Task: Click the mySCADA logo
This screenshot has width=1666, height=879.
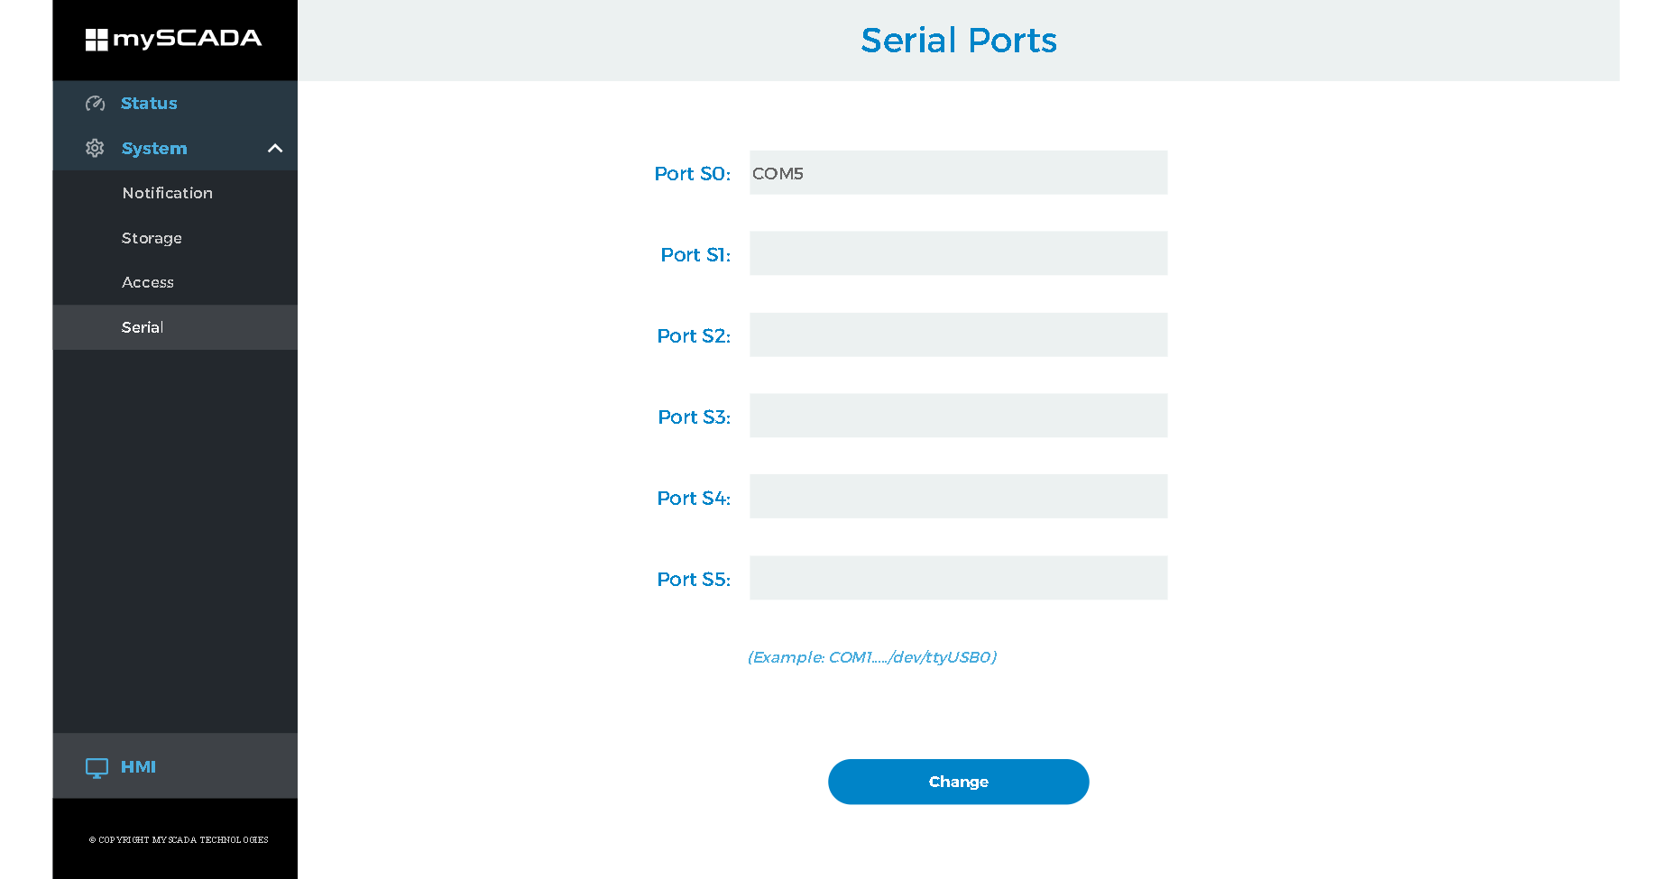Action: click(x=173, y=39)
